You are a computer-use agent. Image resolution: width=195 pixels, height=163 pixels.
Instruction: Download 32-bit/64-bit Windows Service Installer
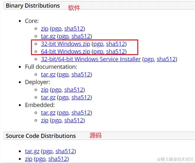[91, 59]
